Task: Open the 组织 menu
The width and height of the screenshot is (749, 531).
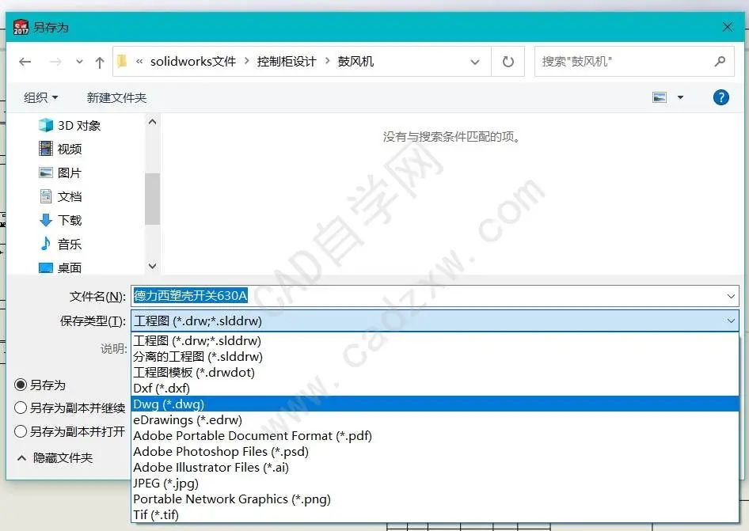Action: click(x=40, y=97)
